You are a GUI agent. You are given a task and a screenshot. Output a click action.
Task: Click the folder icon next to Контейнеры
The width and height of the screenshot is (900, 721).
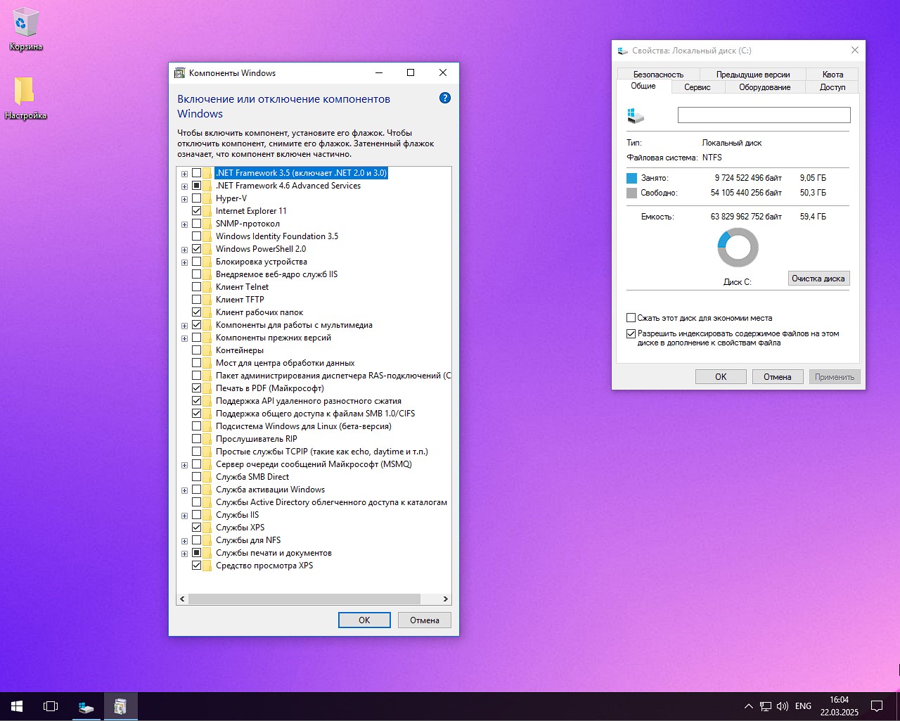click(207, 350)
